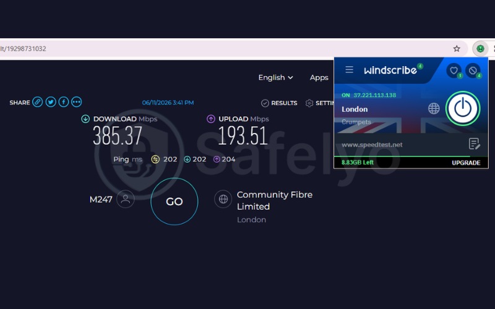Click the IP address 37.221.113.138
Image resolution: width=495 pixels, height=309 pixels.
coord(375,95)
